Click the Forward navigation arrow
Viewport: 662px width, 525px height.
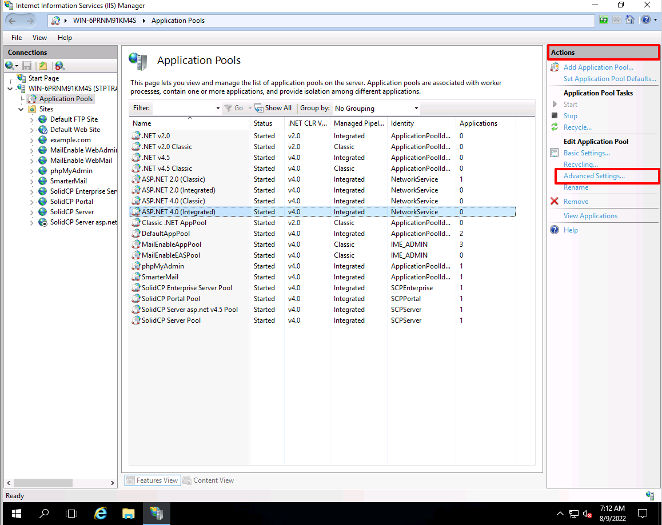[x=30, y=20]
